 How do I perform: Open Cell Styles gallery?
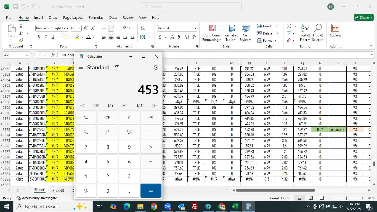245,33
